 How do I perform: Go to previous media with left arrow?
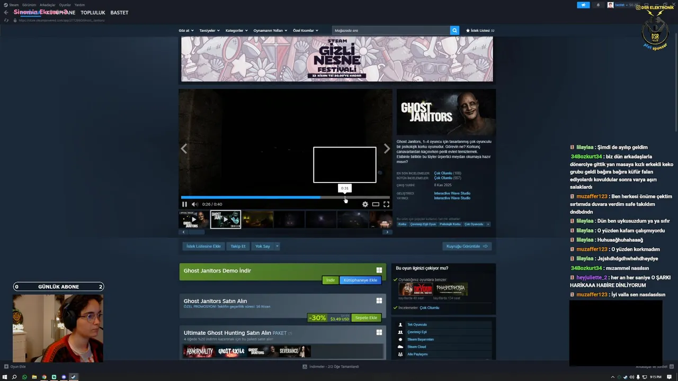(184, 149)
